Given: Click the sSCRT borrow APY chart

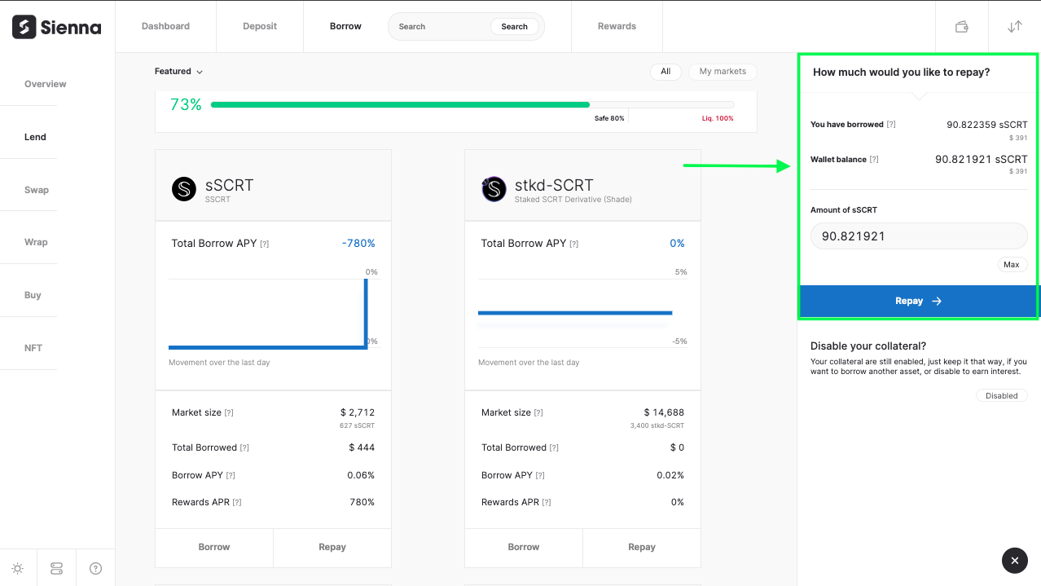Looking at the screenshot, I should click(273, 314).
